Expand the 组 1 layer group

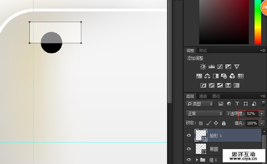click(x=197, y=160)
